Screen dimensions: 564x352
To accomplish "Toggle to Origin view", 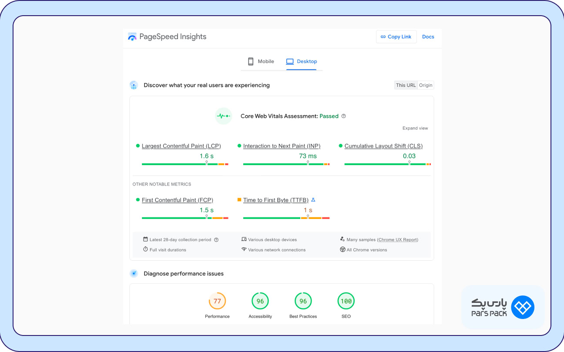I will 426,85.
